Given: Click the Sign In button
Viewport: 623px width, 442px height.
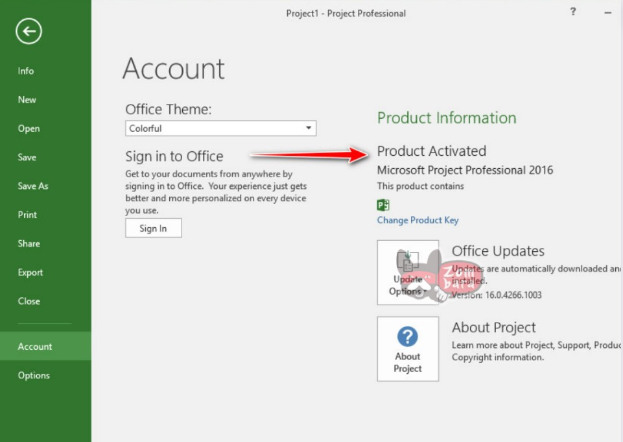Looking at the screenshot, I should point(154,228).
